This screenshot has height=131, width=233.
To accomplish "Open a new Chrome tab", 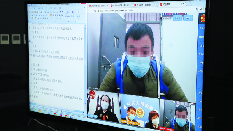I will click(189, 4).
